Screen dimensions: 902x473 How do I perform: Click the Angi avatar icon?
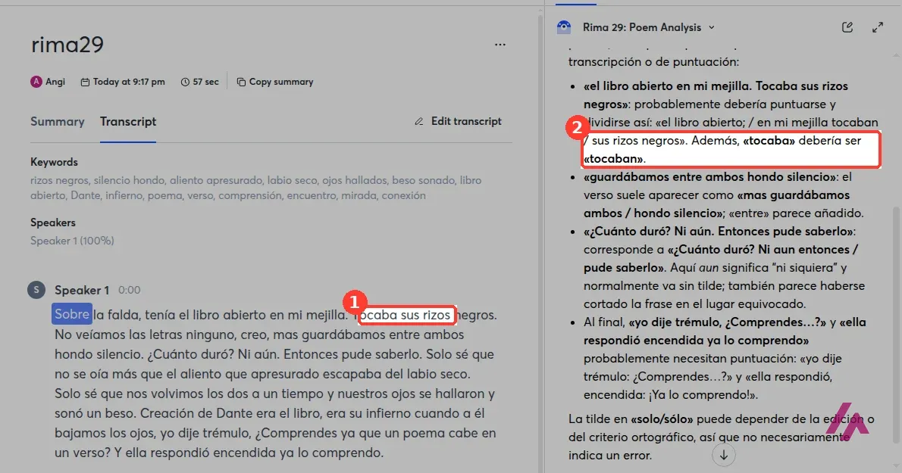(x=36, y=82)
